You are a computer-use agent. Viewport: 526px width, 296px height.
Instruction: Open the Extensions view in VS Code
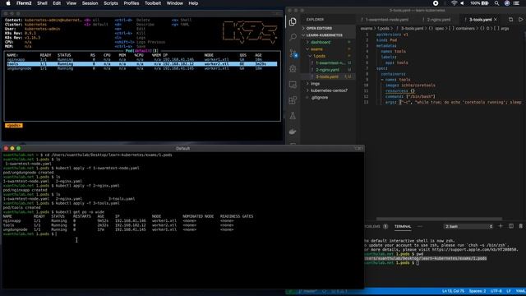pos(293,100)
